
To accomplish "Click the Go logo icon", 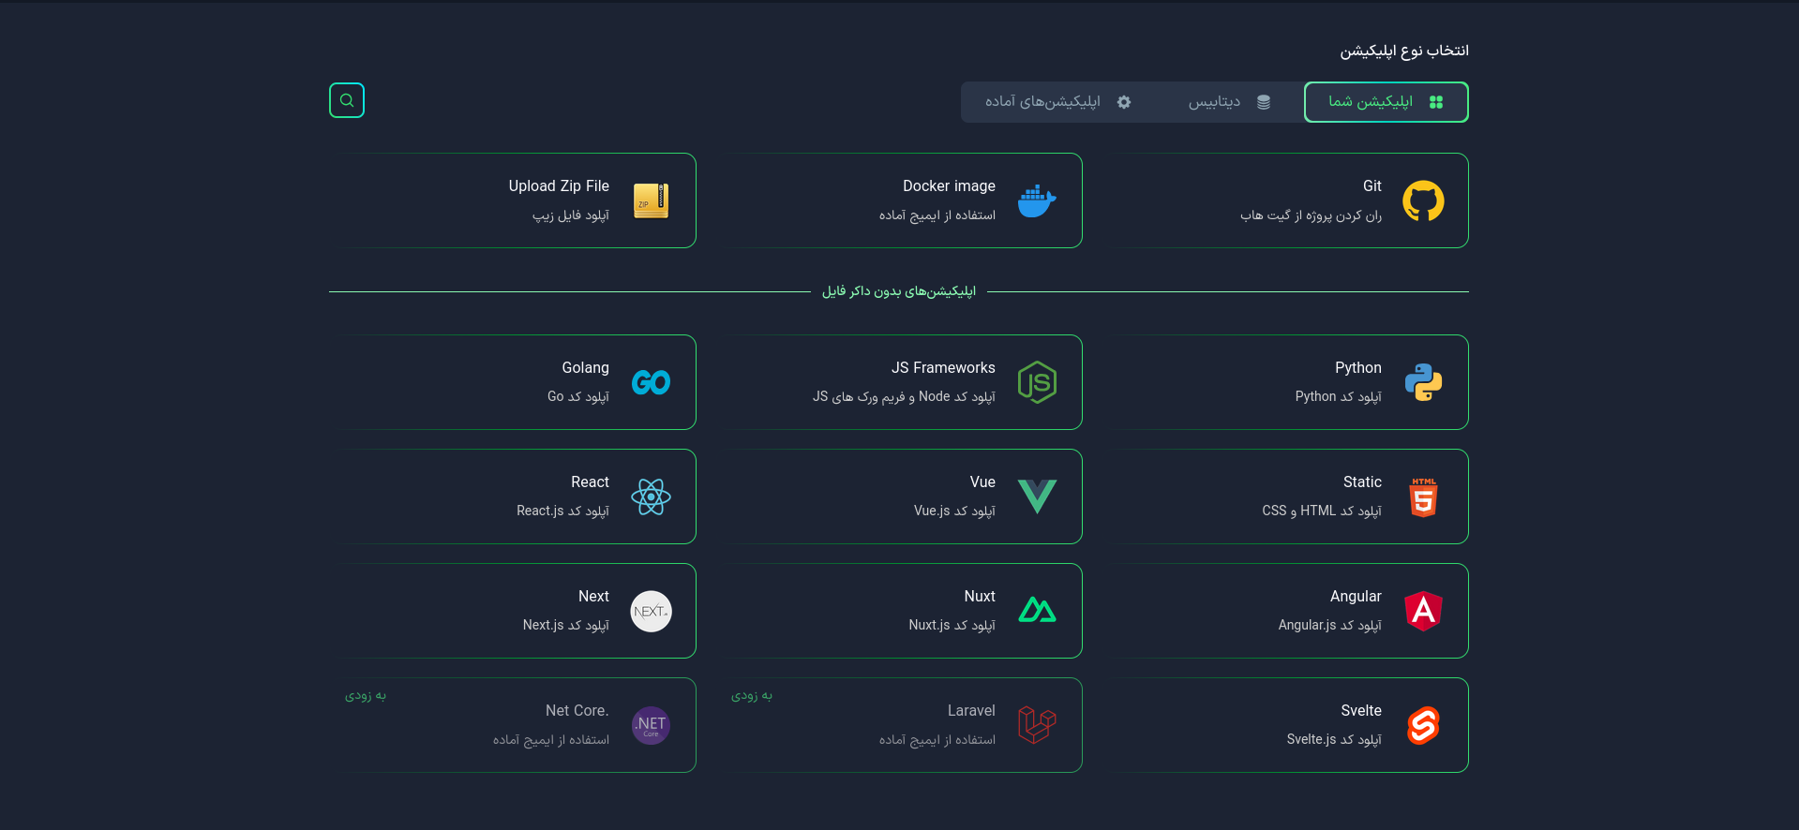I will pyautogui.click(x=651, y=382).
